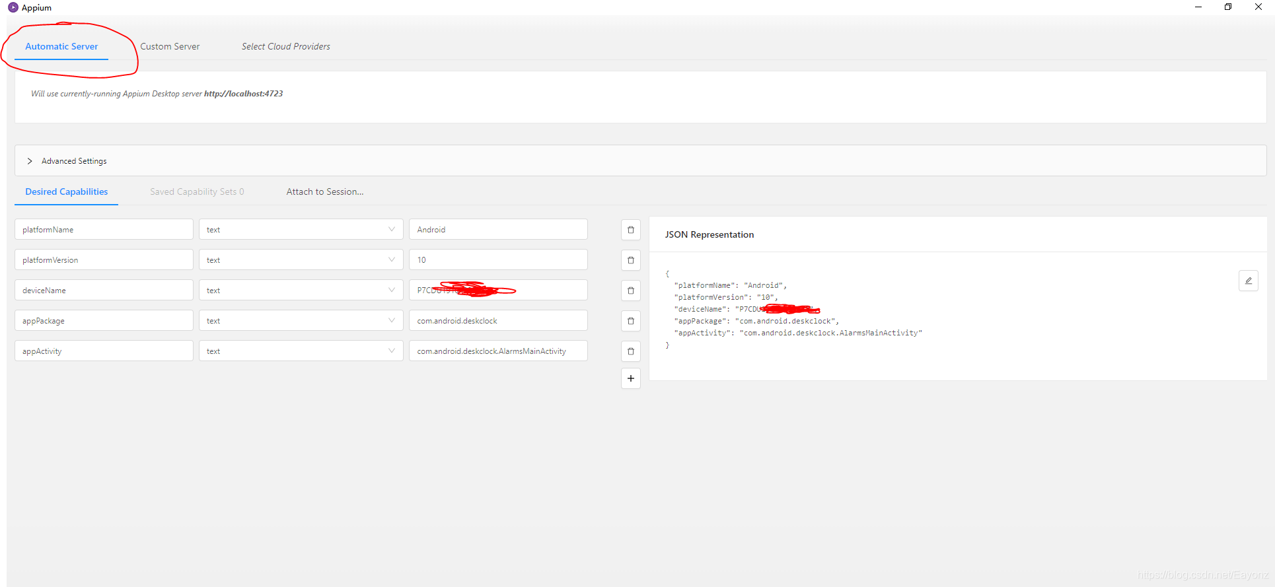Image resolution: width=1275 pixels, height=587 pixels.
Task: Delete the platformVersion capability row
Action: click(631, 260)
